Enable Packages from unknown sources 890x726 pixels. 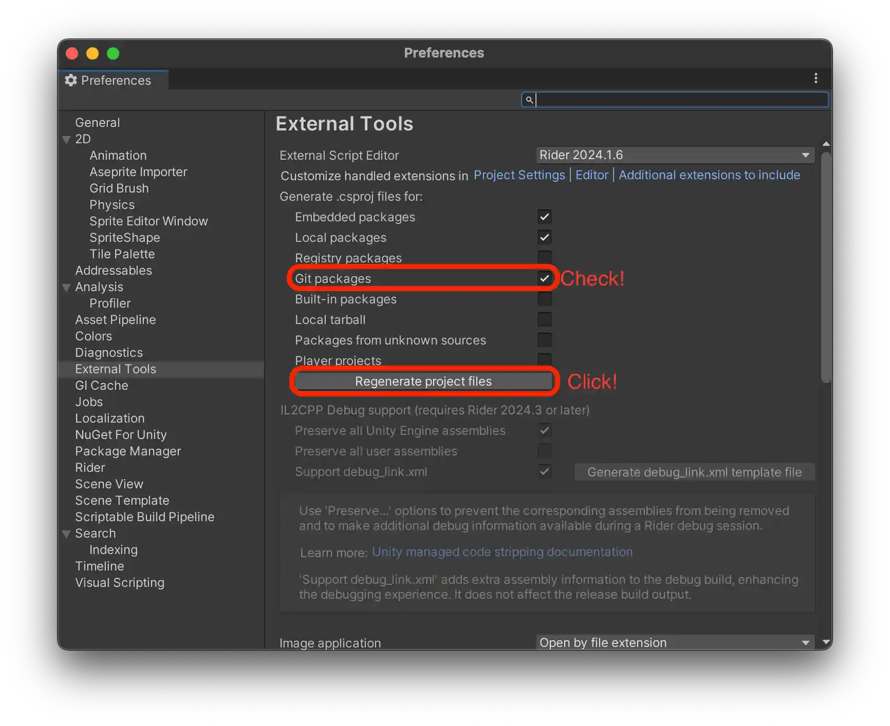click(x=544, y=340)
